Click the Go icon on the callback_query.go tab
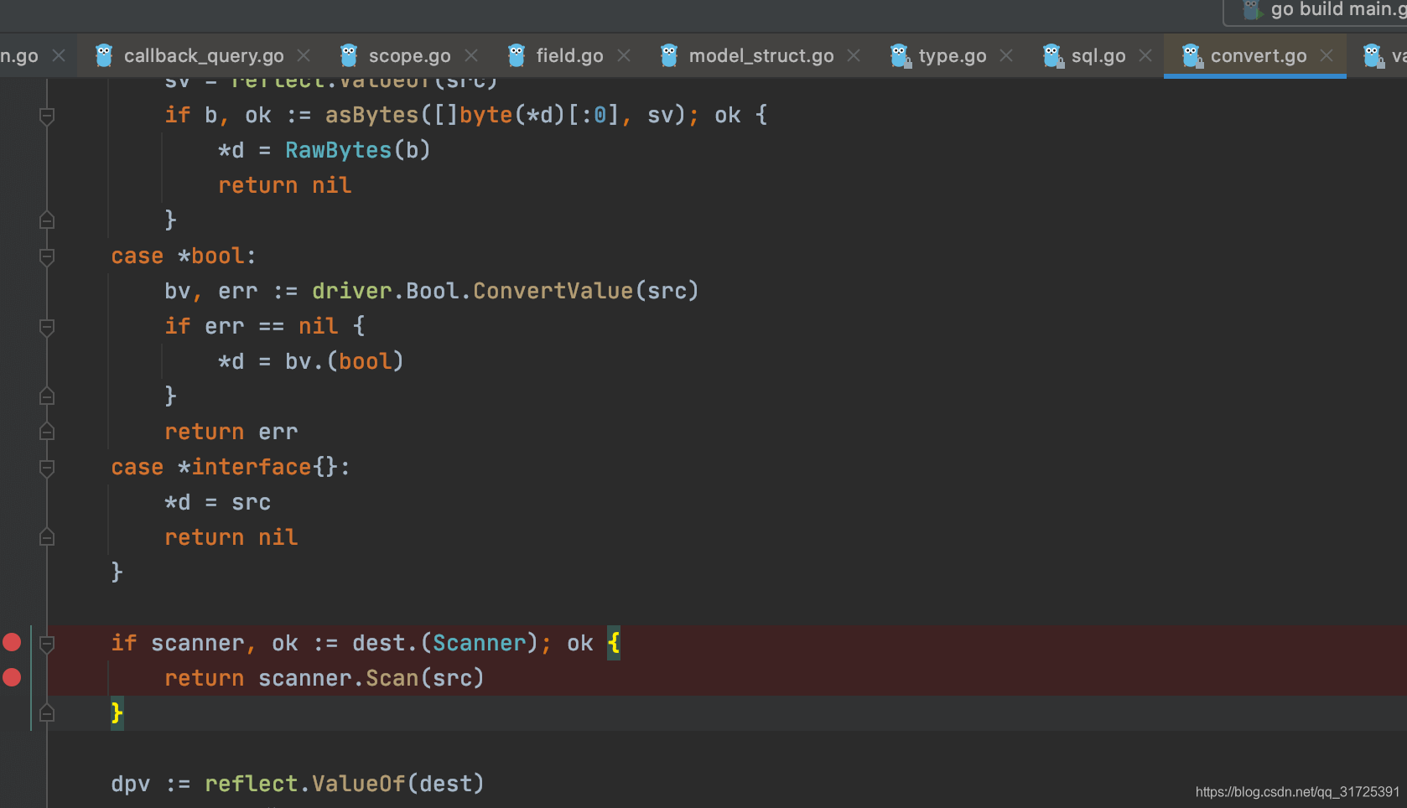This screenshot has height=808, width=1407. [102, 55]
